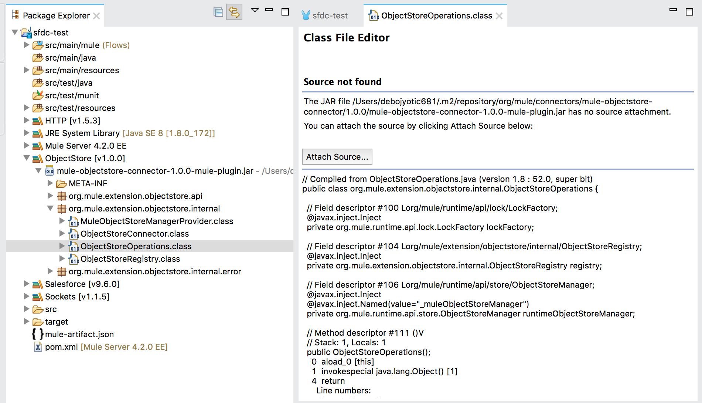Click the Mule icon on the sfdc-test tab

(x=305, y=16)
